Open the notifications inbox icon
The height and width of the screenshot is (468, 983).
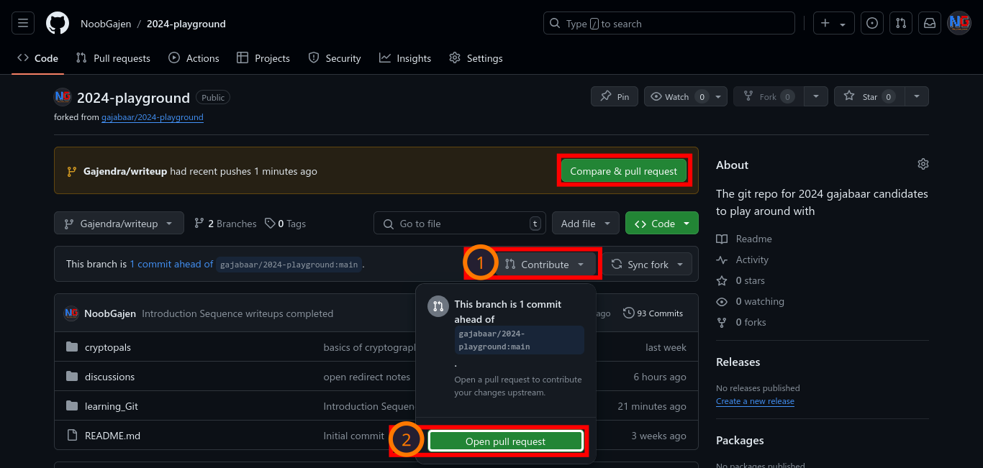(930, 24)
